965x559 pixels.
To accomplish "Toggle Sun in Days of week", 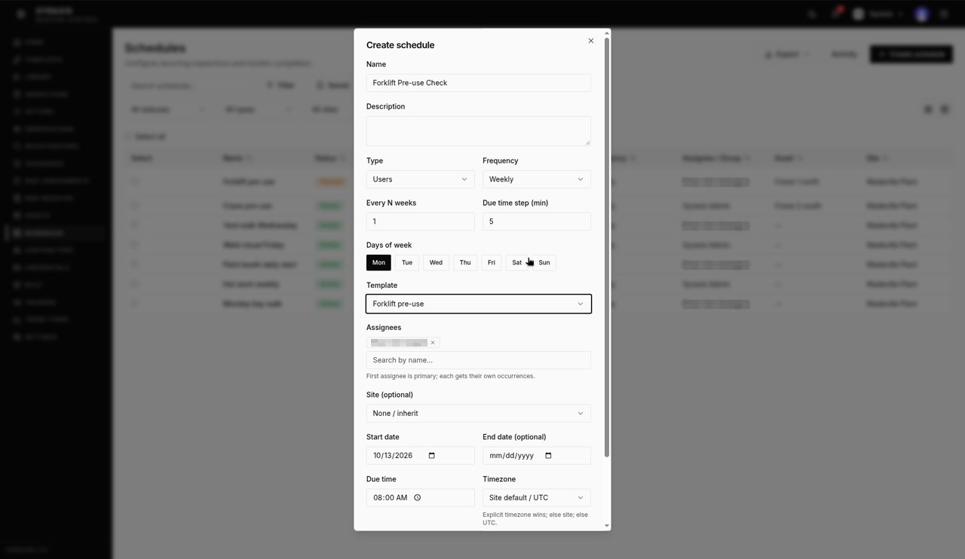I will click(544, 263).
